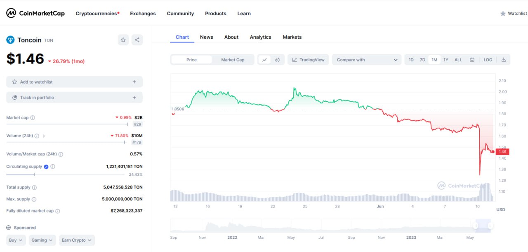The width and height of the screenshot is (528, 252).
Task: Click the CoinMarketCap logo
Action: pyautogui.click(x=35, y=13)
